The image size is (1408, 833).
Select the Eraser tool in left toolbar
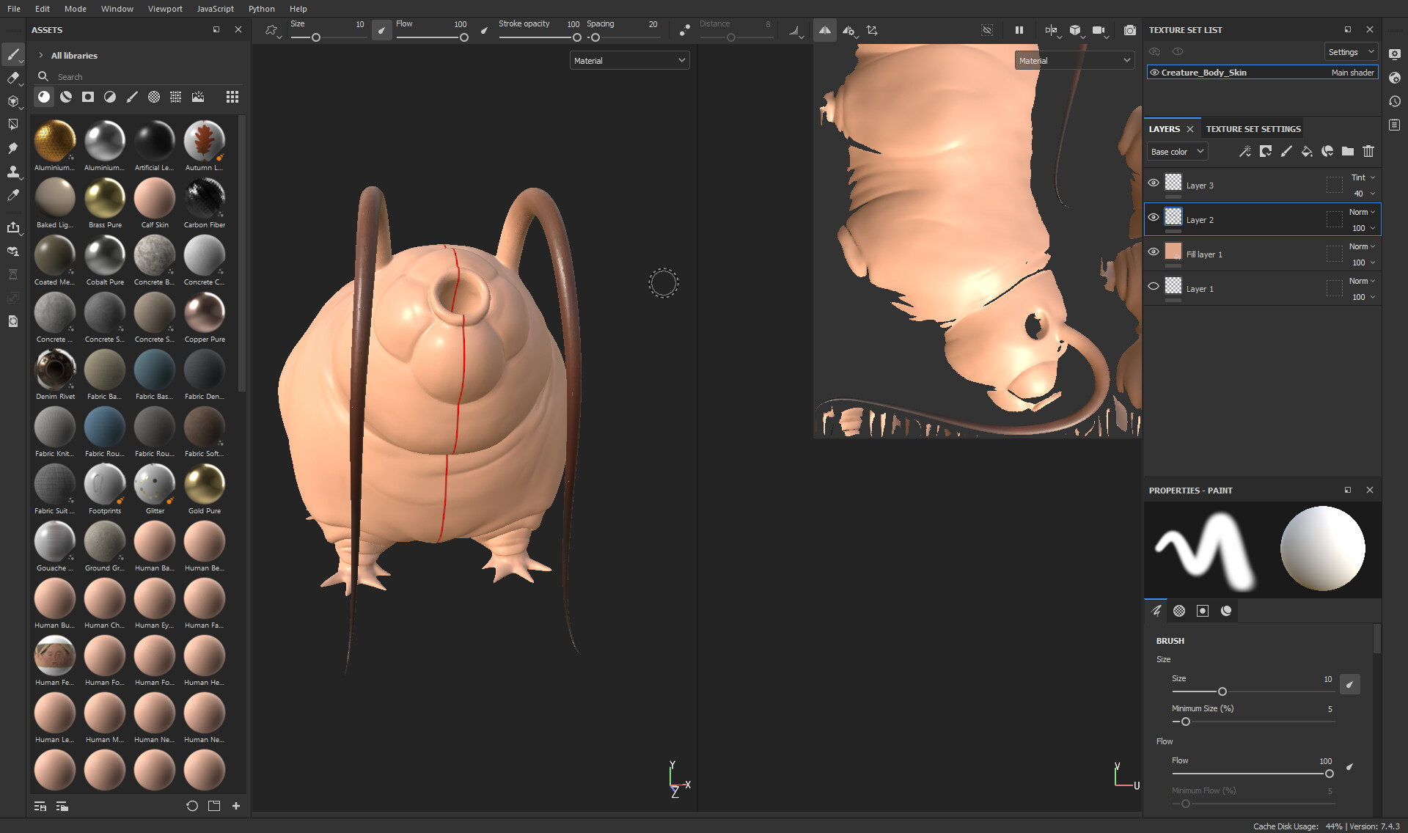click(x=12, y=78)
